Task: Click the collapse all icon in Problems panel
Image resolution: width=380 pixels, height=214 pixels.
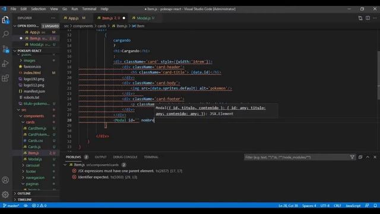Action: click(360, 157)
